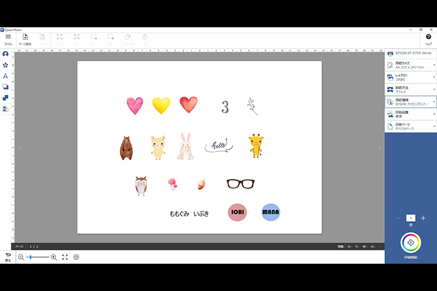This screenshot has width=437, height=291.
Task: Select the photo tool in left sidebar
Action: coord(5,54)
